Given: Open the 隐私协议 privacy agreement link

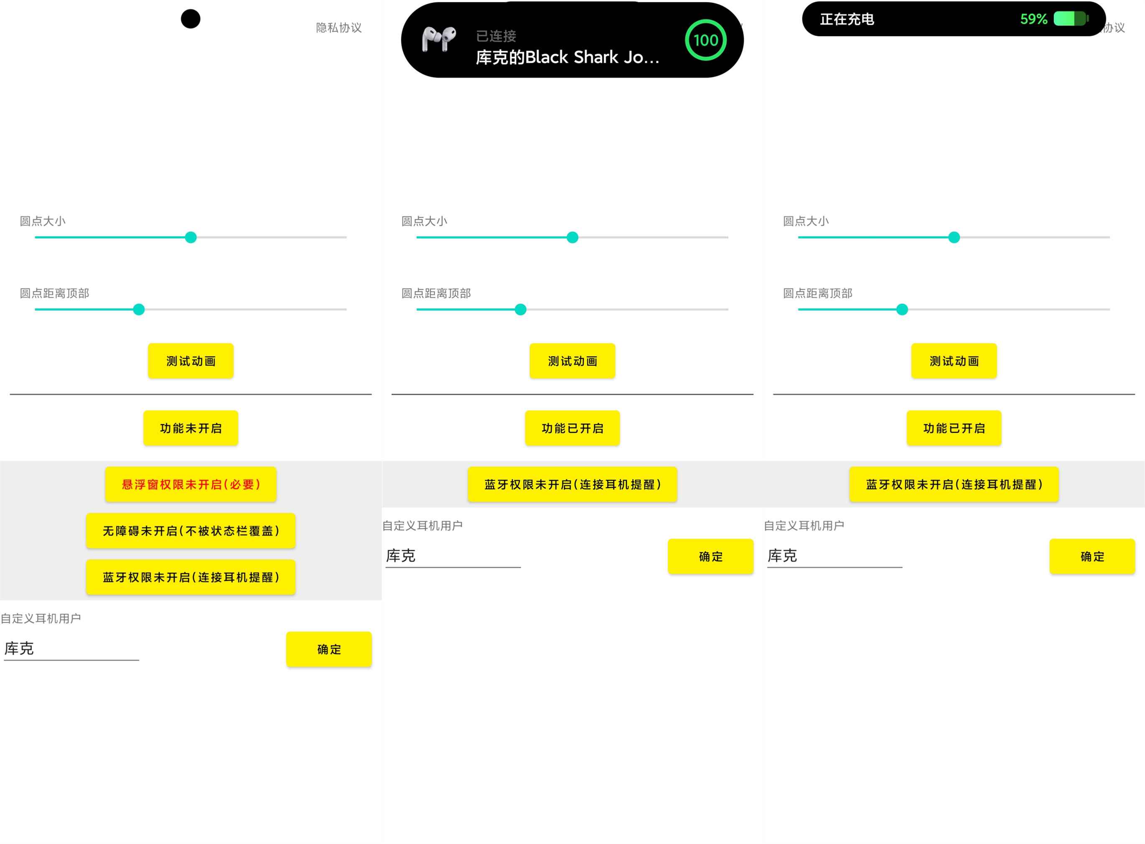Looking at the screenshot, I should pos(339,28).
